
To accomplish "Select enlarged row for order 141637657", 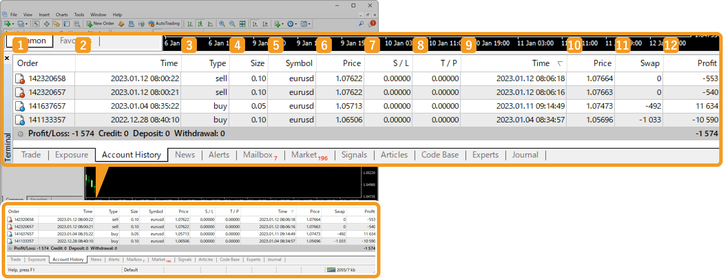I will pyautogui.click(x=366, y=106).
